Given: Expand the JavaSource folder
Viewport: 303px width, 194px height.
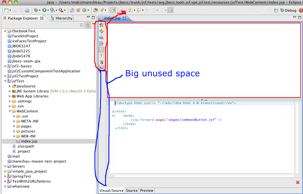Looking at the screenshot, I should pos(10,86).
